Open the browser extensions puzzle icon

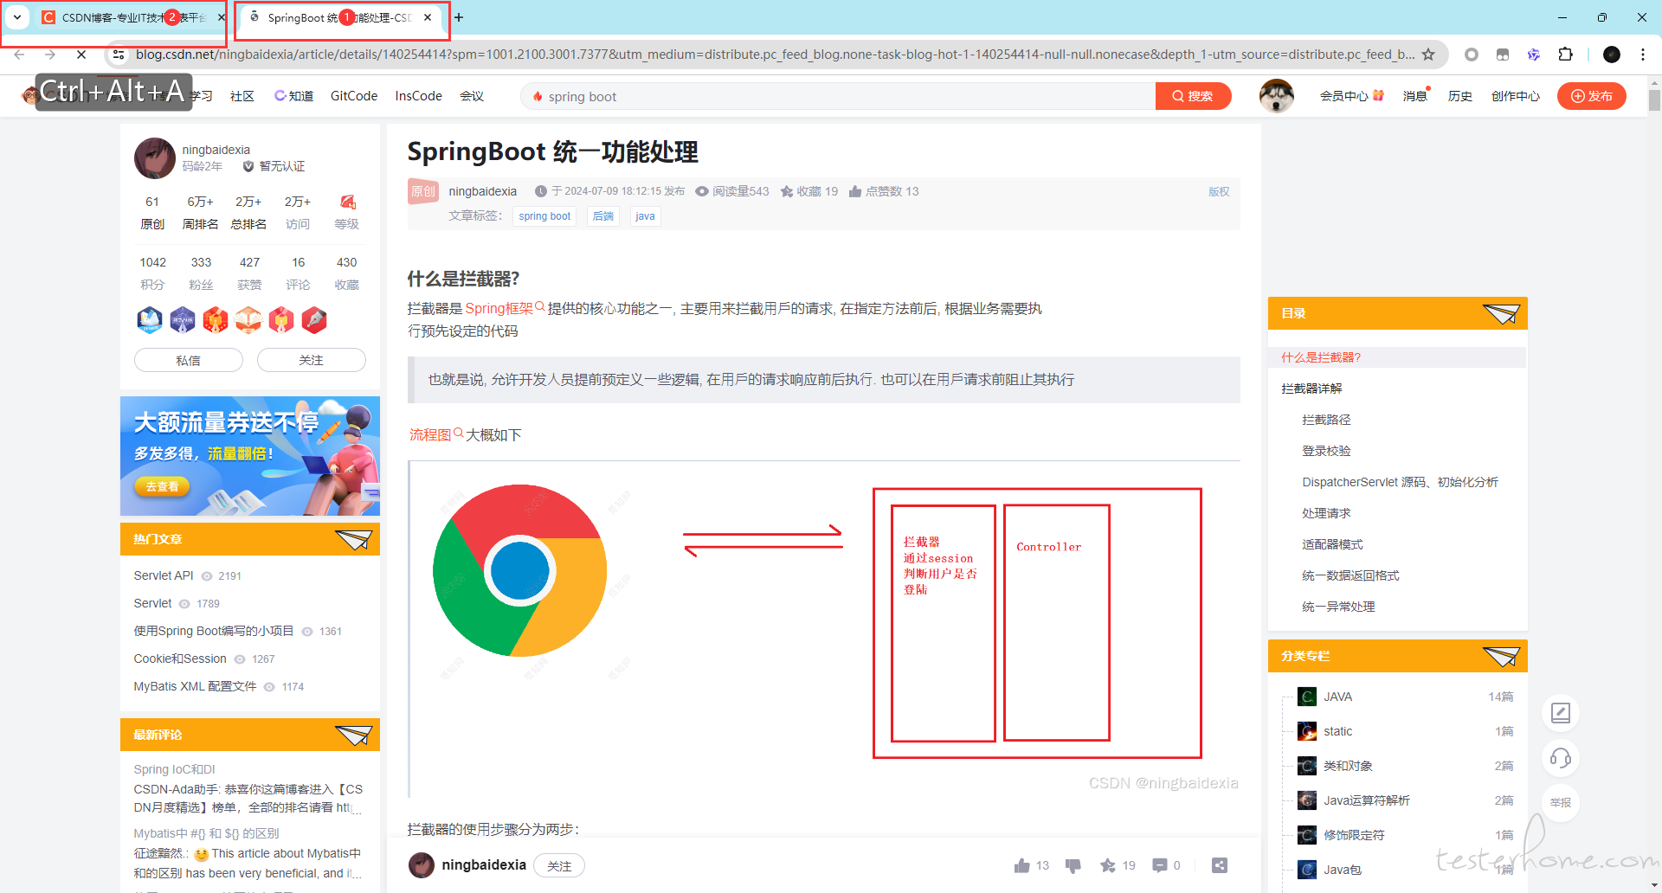(1565, 55)
